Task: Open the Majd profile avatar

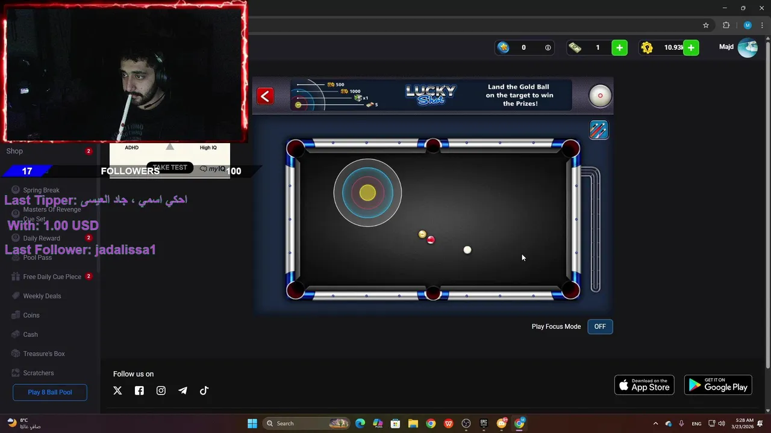Action: click(x=748, y=48)
